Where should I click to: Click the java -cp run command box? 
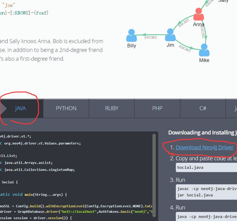pos(206,217)
